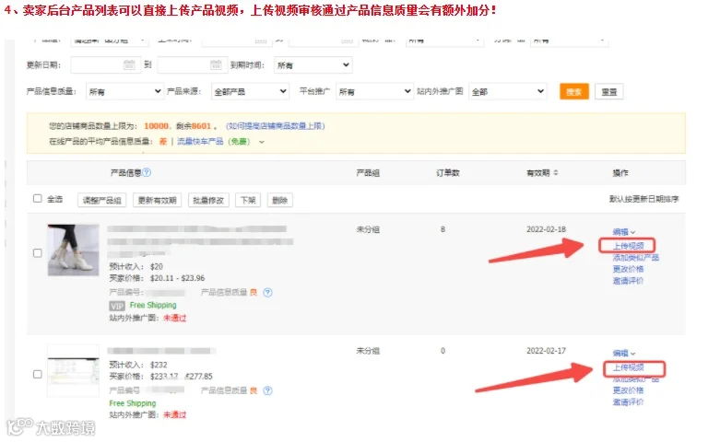Screen dimensions: 720x442
Task: Check the box for the second product row
Action: coord(38,374)
